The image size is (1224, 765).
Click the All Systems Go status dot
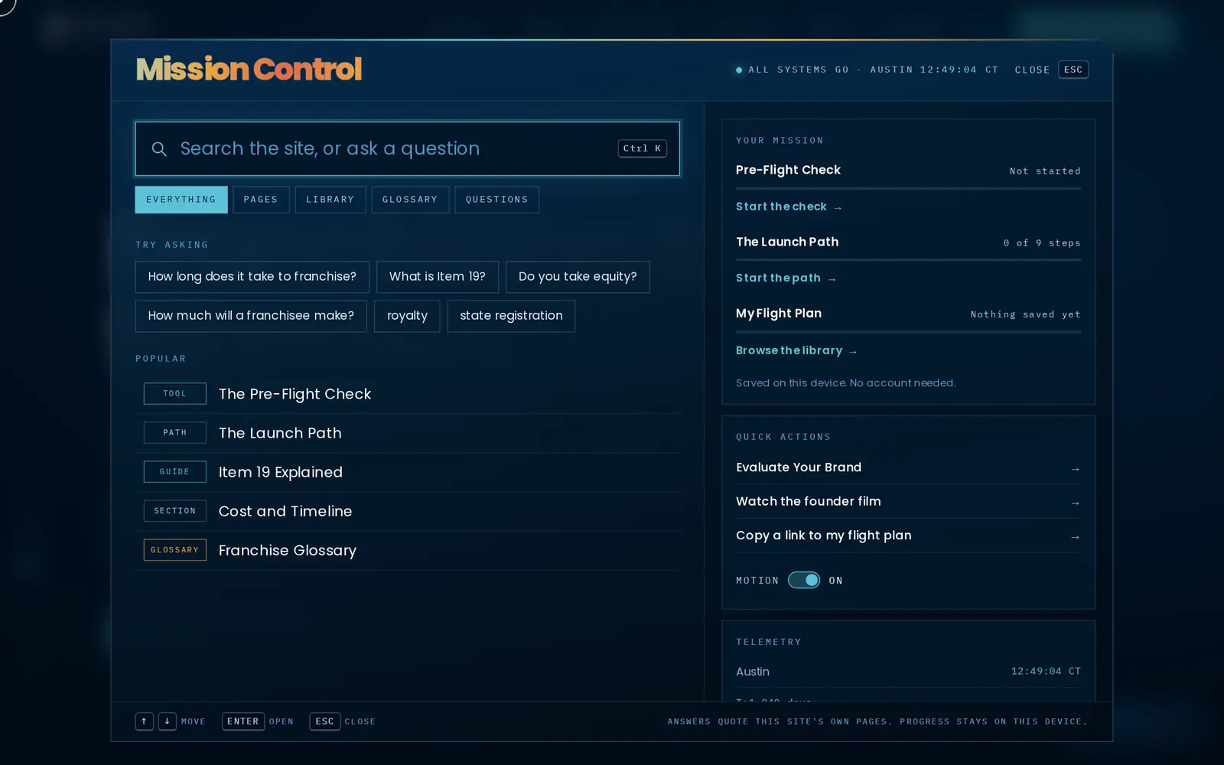(739, 70)
